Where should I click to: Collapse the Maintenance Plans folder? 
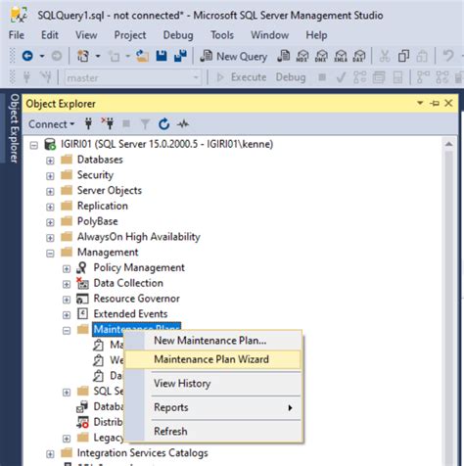[x=67, y=331]
